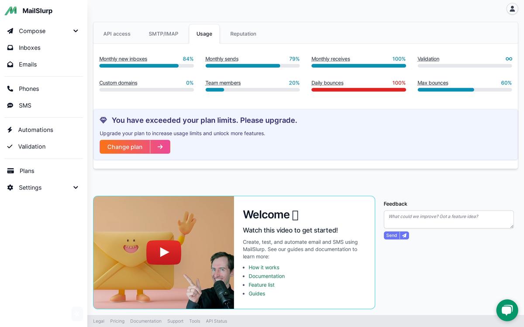
Task: Click the SMS speech bubble icon
Action: pos(10,106)
